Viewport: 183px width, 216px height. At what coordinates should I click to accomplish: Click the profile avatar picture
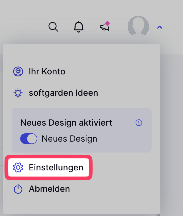coord(138,27)
